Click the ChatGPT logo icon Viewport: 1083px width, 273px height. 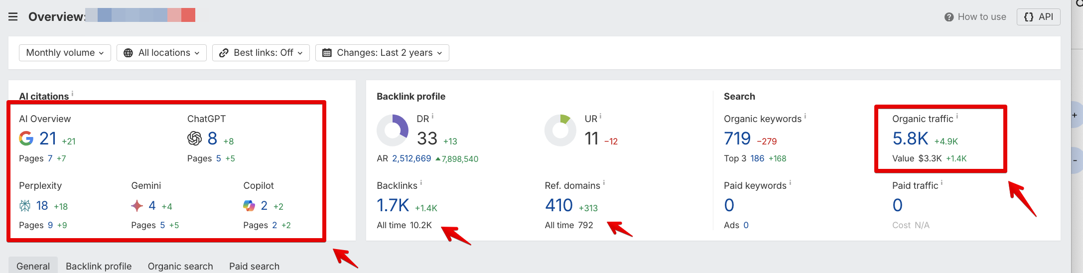195,138
